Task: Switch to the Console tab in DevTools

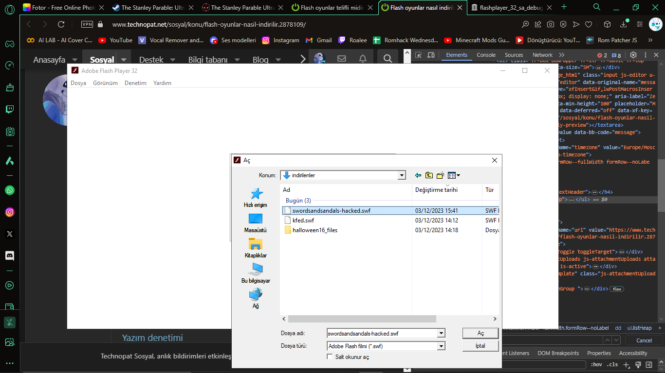Action: pyautogui.click(x=486, y=55)
